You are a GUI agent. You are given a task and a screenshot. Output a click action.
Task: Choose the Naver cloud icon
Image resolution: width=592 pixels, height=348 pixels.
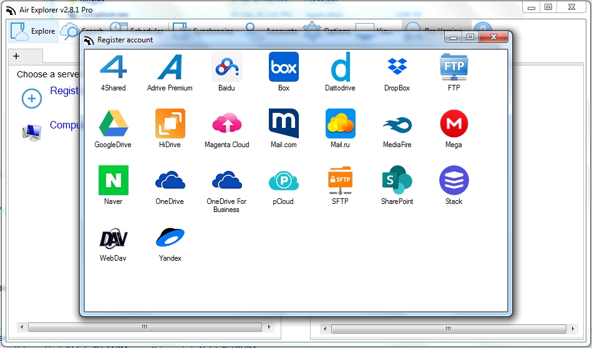point(114,180)
